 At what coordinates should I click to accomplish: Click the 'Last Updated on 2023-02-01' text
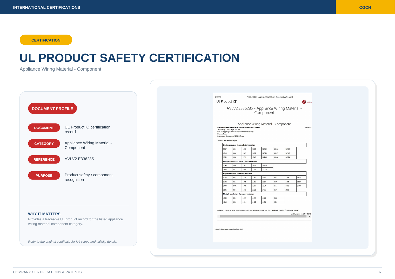[x=301, y=214]
